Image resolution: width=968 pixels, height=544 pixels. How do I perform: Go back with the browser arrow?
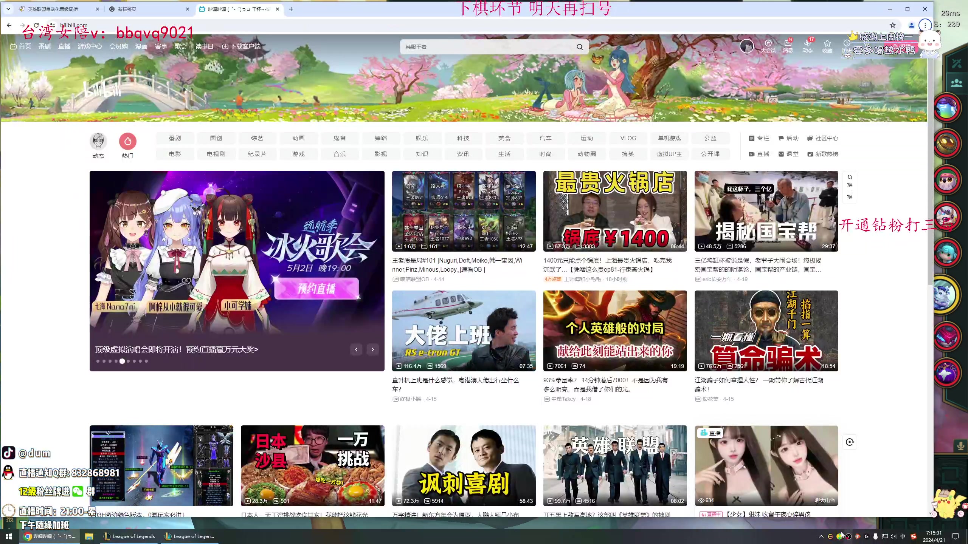9,25
